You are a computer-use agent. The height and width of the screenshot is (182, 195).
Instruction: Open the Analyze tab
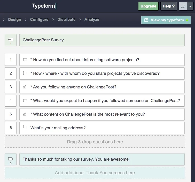coord(92,20)
